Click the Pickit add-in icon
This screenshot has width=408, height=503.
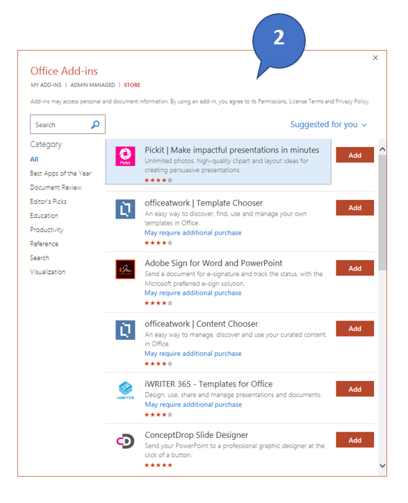pos(125,156)
